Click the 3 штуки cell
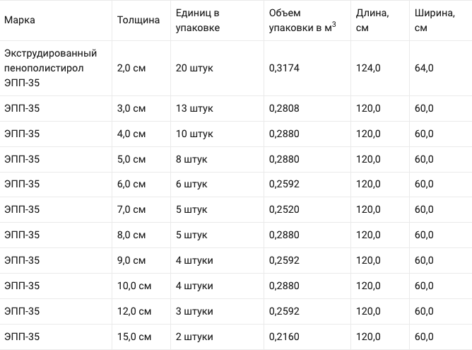The image size is (472, 350). point(194,311)
